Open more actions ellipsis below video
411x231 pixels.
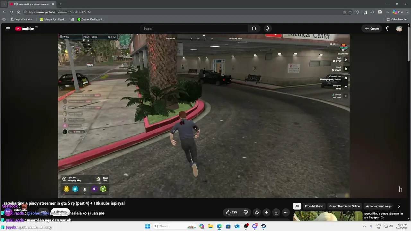[285, 212]
